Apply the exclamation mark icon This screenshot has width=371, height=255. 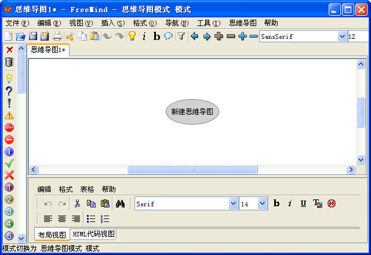tap(9, 103)
